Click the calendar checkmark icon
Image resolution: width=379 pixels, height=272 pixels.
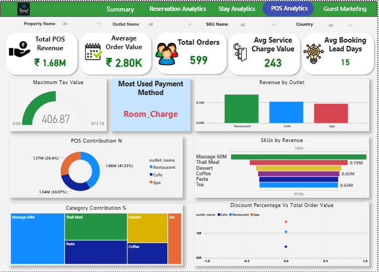pos(93,51)
